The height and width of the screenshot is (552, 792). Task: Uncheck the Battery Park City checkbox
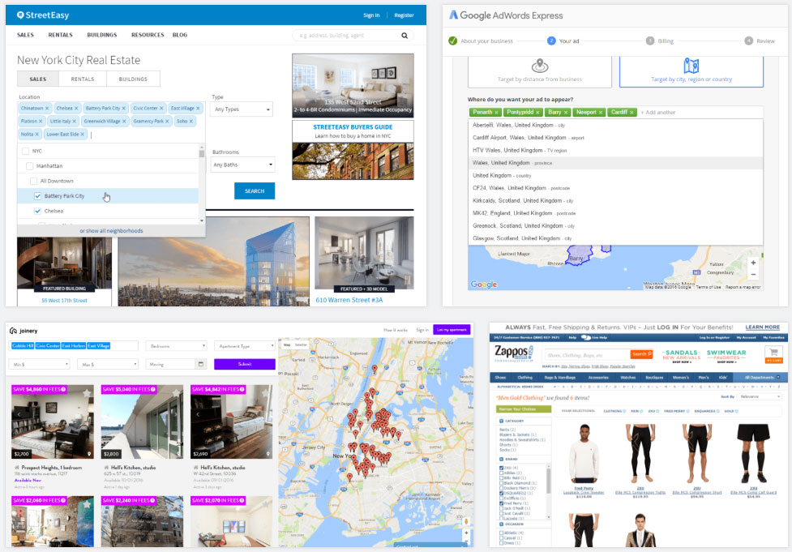(37, 196)
